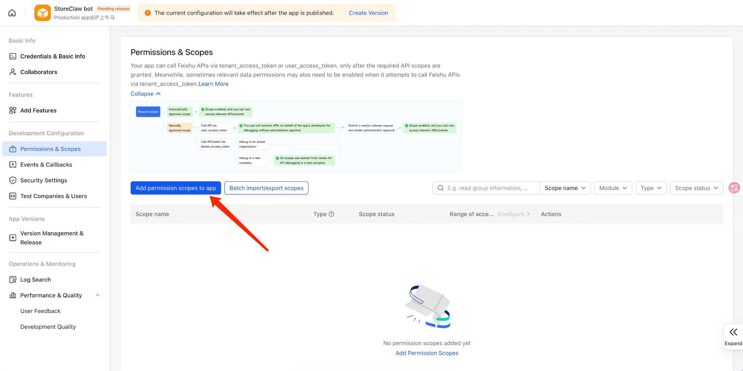This screenshot has height=371, width=743.
Task: Open the Type filter dropdown
Action: 651,188
